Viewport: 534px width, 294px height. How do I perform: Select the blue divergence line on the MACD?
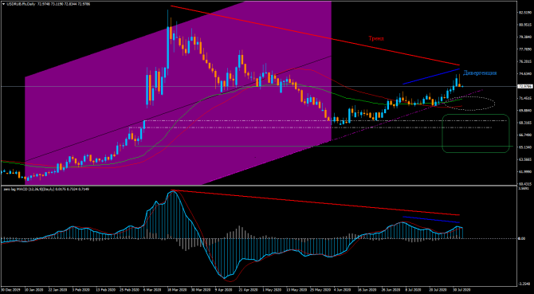click(431, 219)
